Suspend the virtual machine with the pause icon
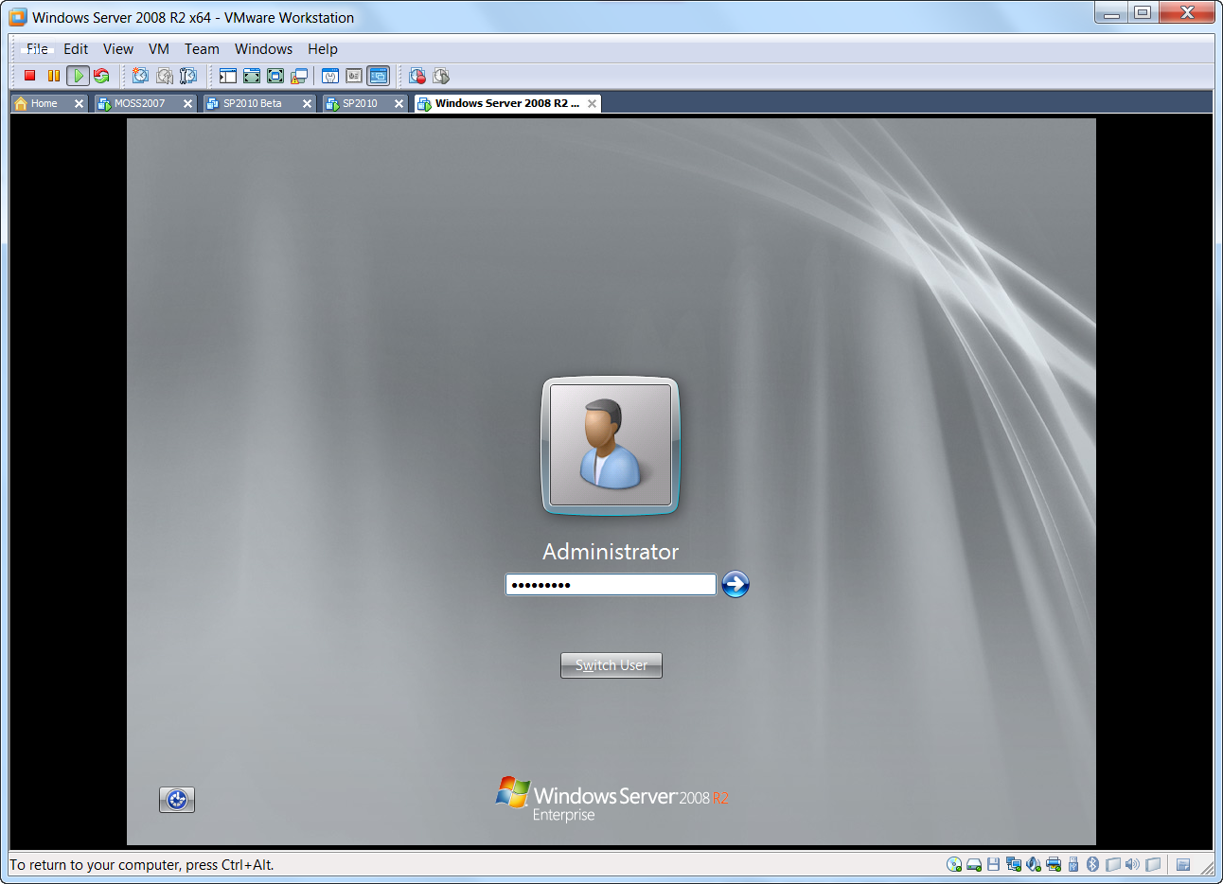 (x=54, y=76)
